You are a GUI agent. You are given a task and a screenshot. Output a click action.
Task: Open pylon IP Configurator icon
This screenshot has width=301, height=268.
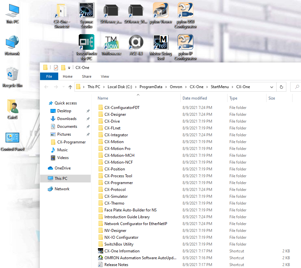click(x=185, y=47)
